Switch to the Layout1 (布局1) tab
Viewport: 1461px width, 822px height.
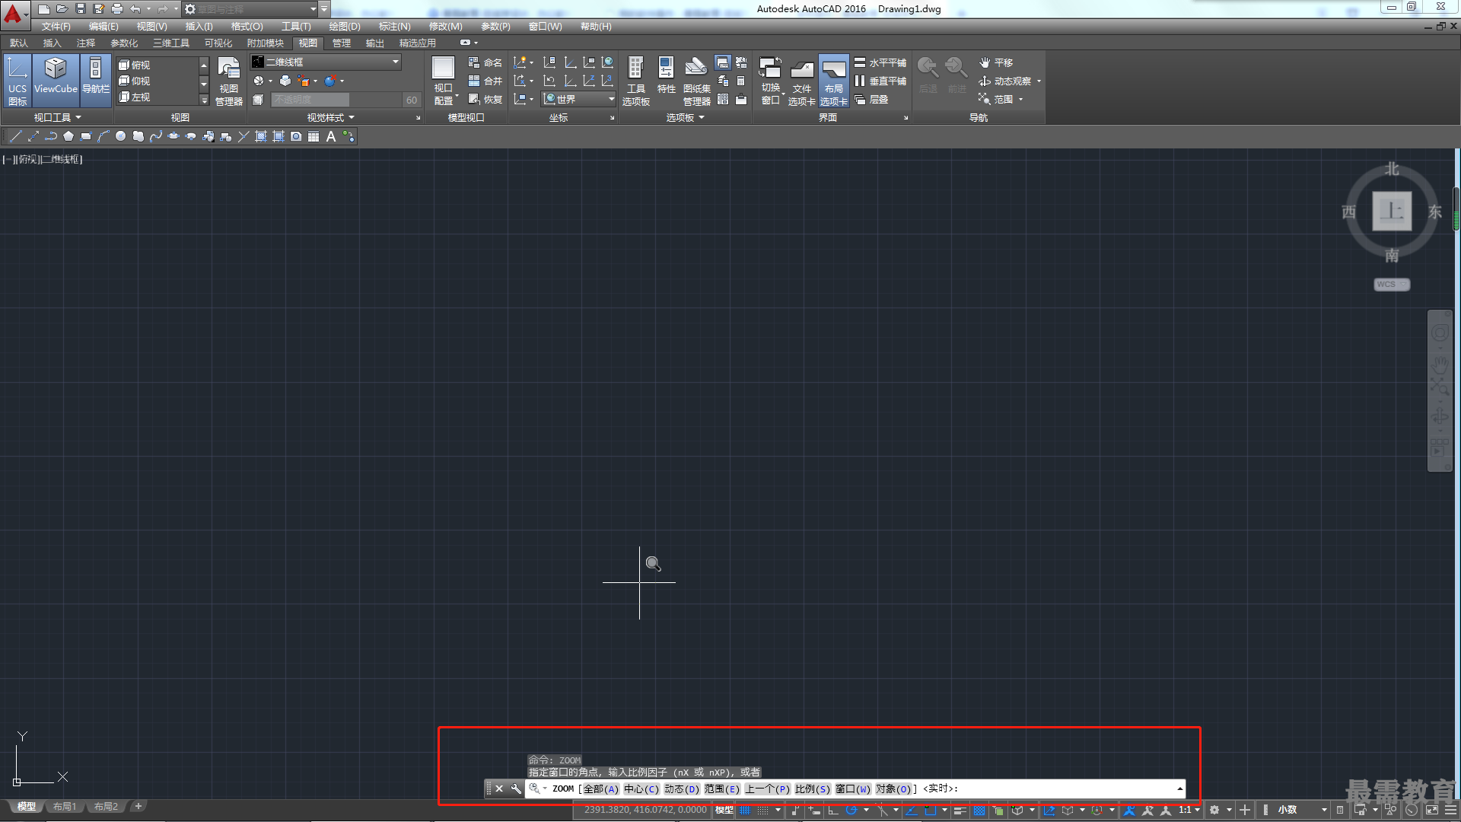click(64, 807)
